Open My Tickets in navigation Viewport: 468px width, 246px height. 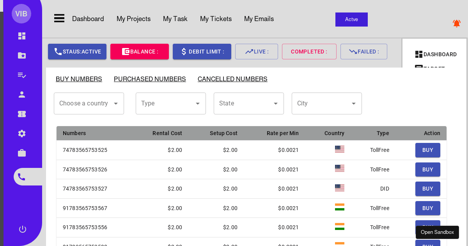[216, 19]
